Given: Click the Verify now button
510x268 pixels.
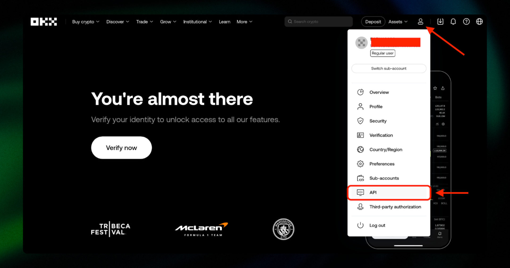Looking at the screenshot, I should (x=121, y=148).
